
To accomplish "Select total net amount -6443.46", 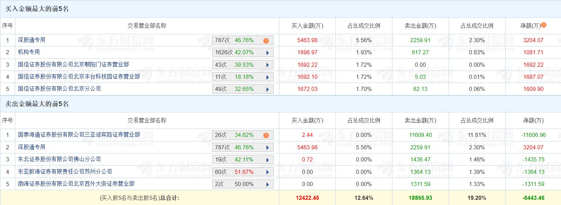I will coord(533,198).
